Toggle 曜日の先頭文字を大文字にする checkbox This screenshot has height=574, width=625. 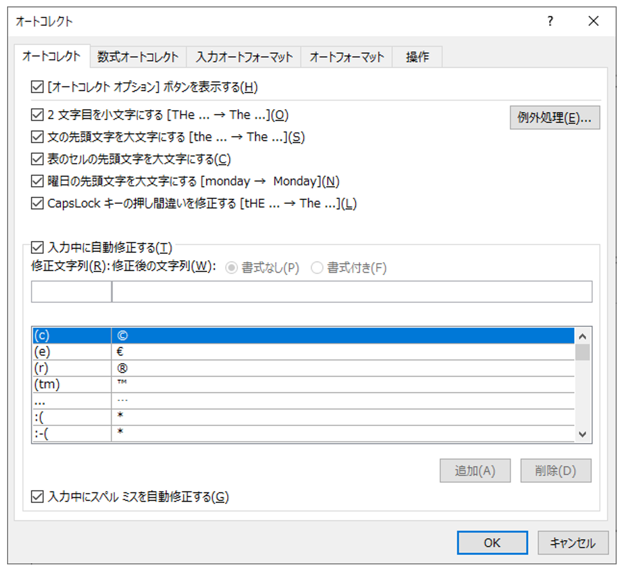pos(37,181)
